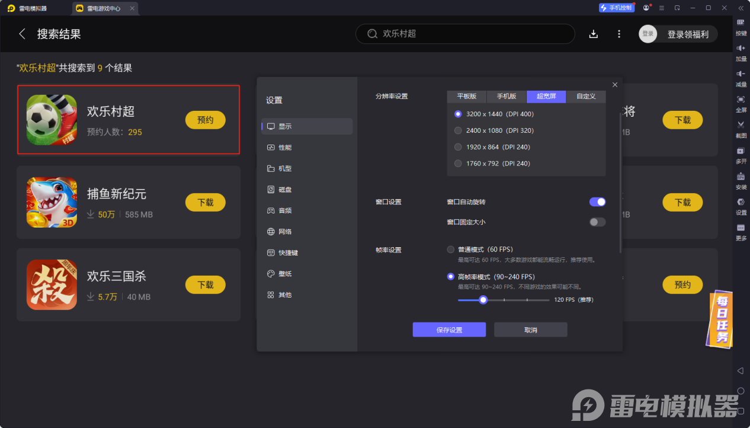
Task: Click the FPS slider handle
Action: click(483, 300)
